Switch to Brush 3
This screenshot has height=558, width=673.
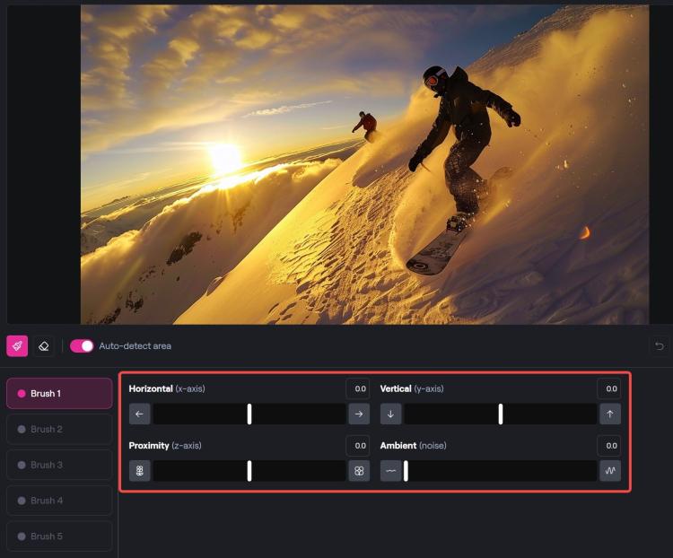[59, 465]
